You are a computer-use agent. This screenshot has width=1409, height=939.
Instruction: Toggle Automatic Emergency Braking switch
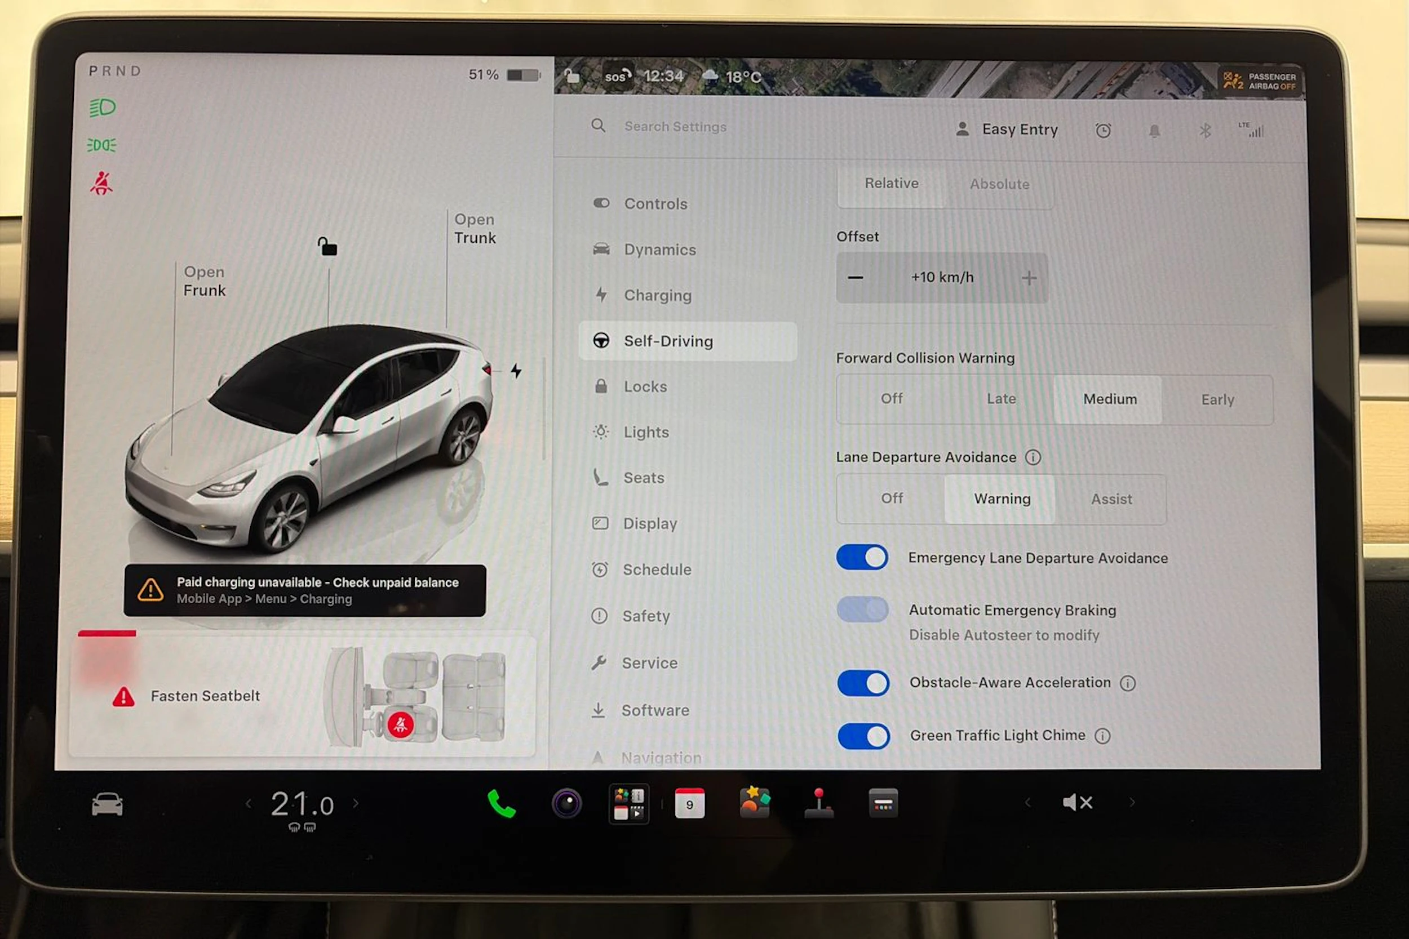coord(862,609)
